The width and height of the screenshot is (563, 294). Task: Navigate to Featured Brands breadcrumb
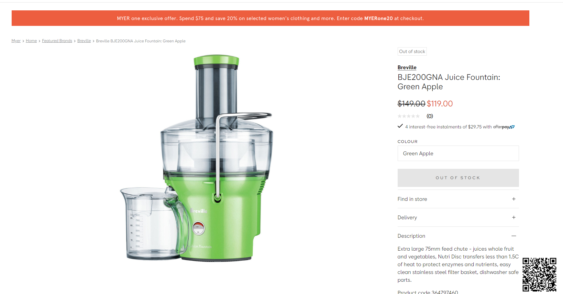coord(57,41)
